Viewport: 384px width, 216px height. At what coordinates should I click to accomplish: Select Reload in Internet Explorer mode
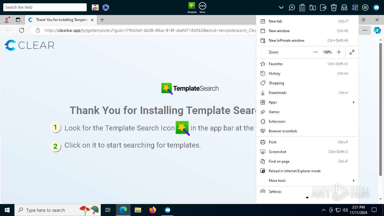307,171
